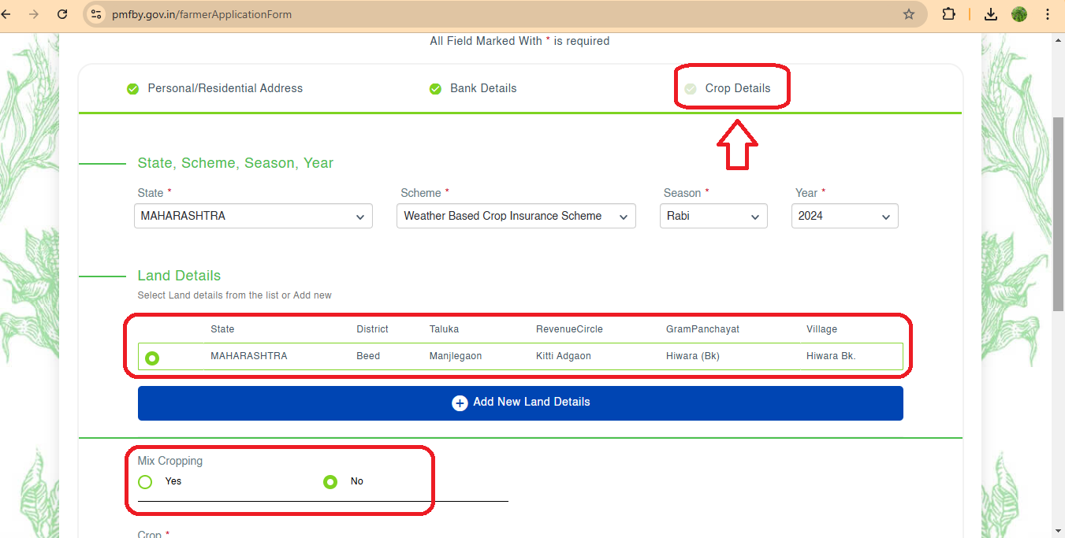Open Chrome three-dot menu
1065x538 pixels.
[x=1048, y=14]
